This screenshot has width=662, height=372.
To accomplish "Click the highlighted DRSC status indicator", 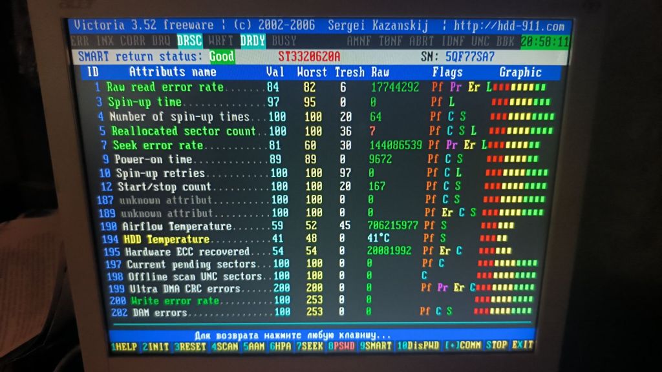I will tap(189, 41).
